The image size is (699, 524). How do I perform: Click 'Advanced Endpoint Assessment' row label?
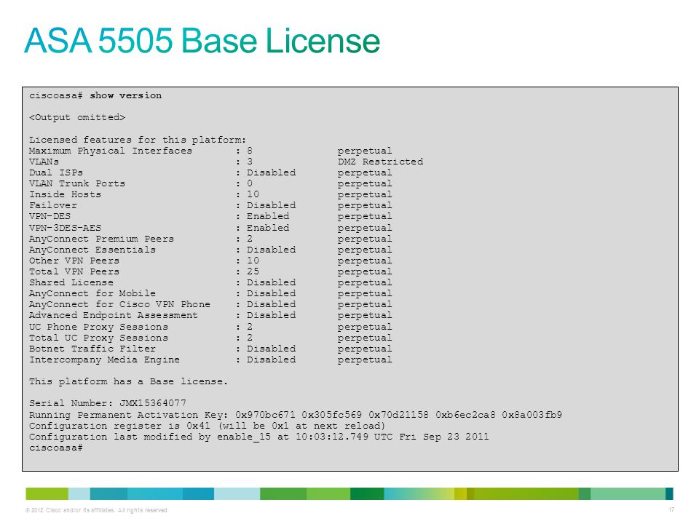(x=114, y=315)
